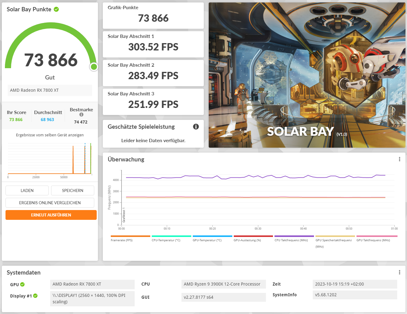Viewport: 407px width, 314px height.
Task: Click the 'Gut' rating label
Action: pyautogui.click(x=50, y=77)
